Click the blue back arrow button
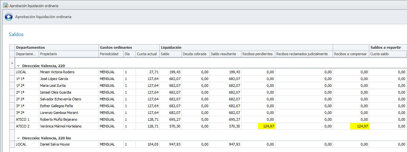The image size is (407, 152). pyautogui.click(x=8, y=17)
